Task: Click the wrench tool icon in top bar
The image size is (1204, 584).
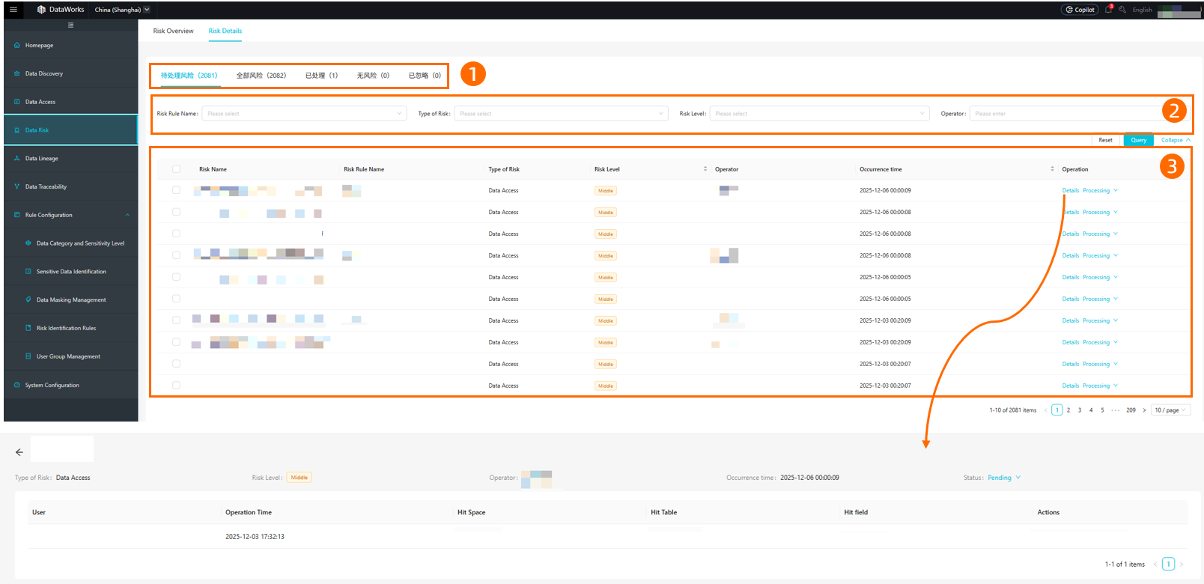Action: (x=1122, y=10)
